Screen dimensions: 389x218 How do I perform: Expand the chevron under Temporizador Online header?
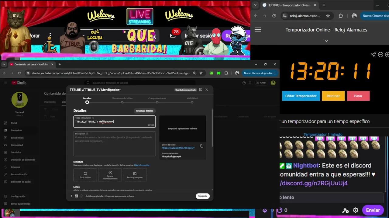point(326,41)
